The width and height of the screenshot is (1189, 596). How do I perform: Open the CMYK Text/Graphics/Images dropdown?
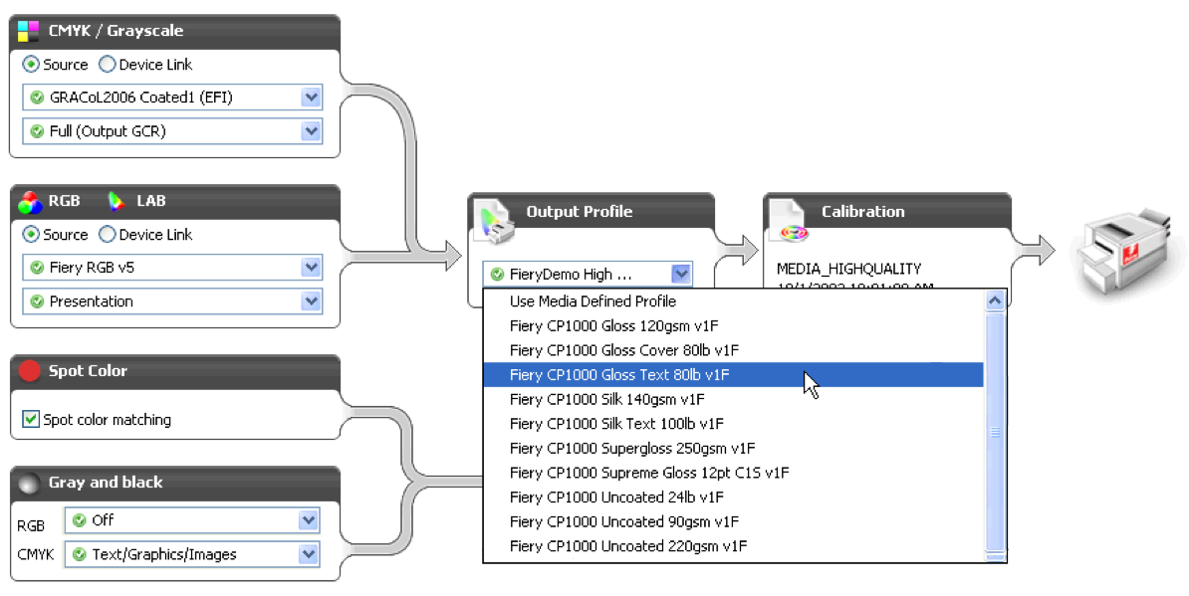(x=192, y=554)
